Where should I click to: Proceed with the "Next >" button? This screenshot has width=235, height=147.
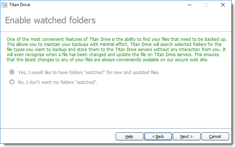point(186,136)
